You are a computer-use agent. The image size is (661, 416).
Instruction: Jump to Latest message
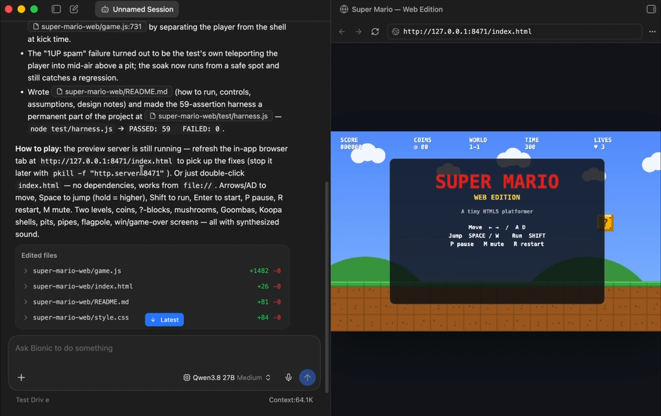pos(165,320)
